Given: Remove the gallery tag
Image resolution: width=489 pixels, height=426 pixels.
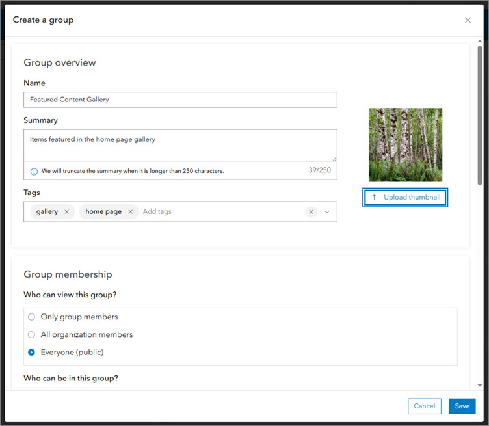Looking at the screenshot, I should pos(67,212).
